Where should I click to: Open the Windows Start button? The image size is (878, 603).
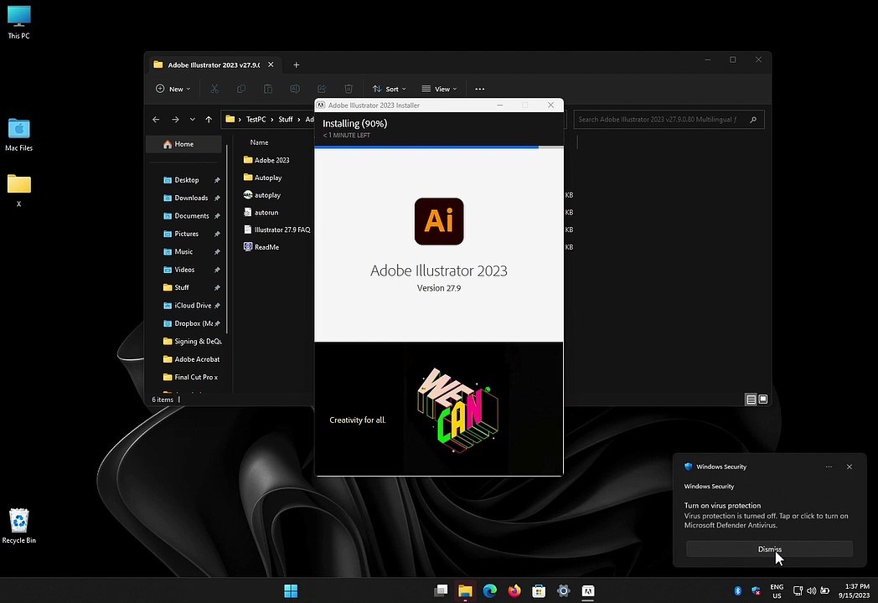pyautogui.click(x=291, y=590)
